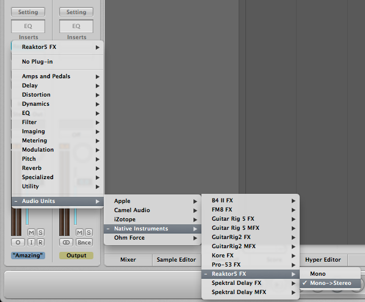Solo the Amazing channel strip

(40, 232)
